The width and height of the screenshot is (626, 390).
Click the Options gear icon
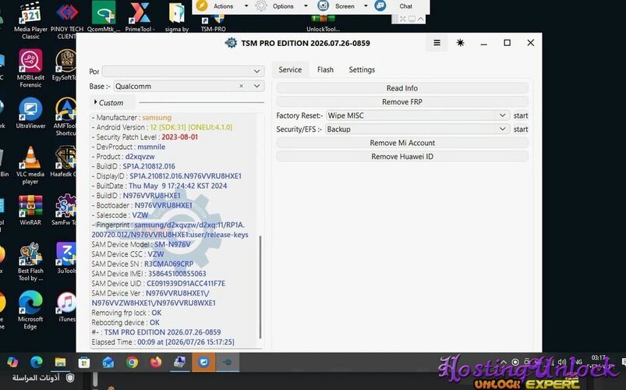[261, 5]
